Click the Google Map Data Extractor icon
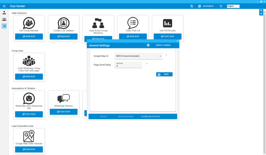 click(29, 136)
